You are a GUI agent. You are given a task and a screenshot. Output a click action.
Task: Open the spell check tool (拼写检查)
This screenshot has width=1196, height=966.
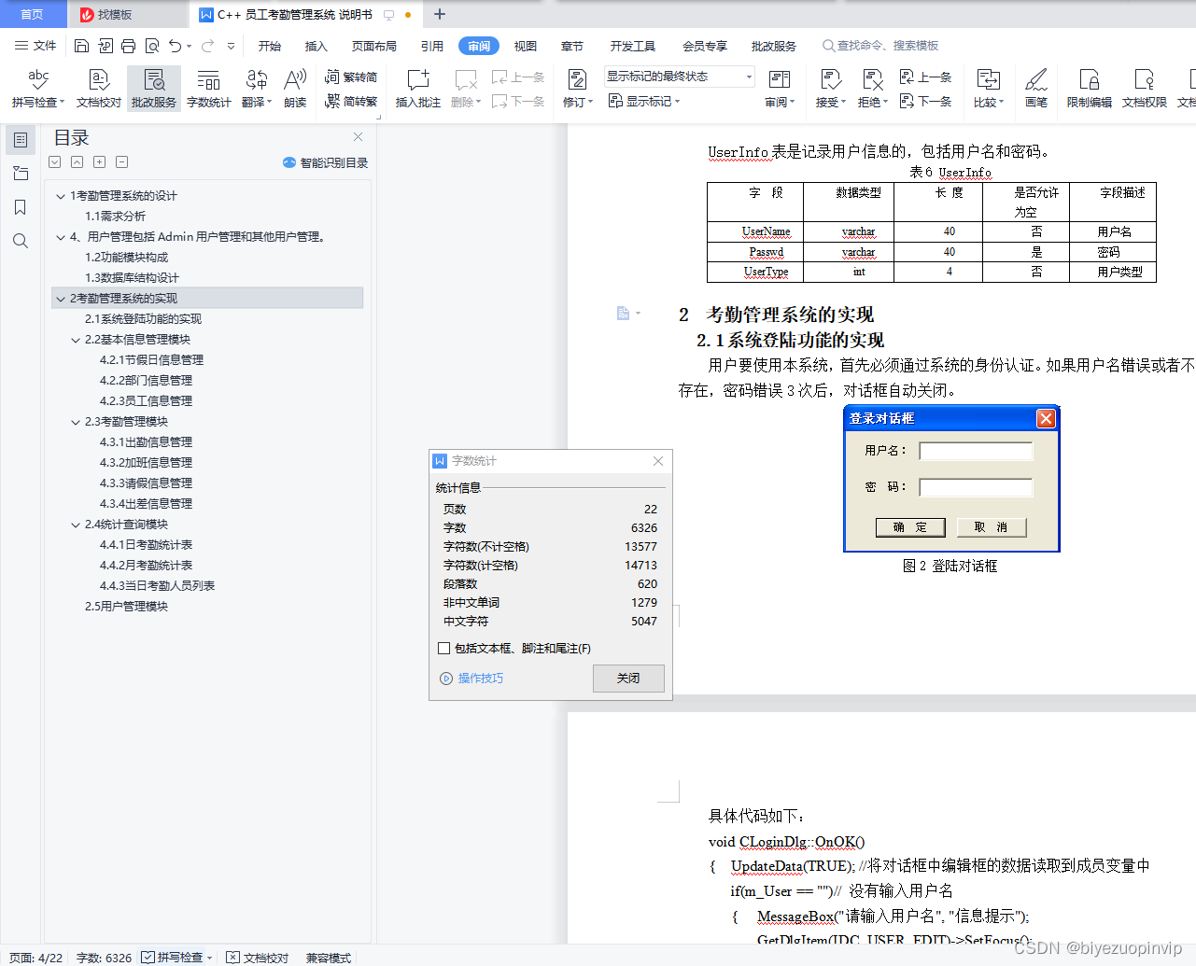click(38, 88)
